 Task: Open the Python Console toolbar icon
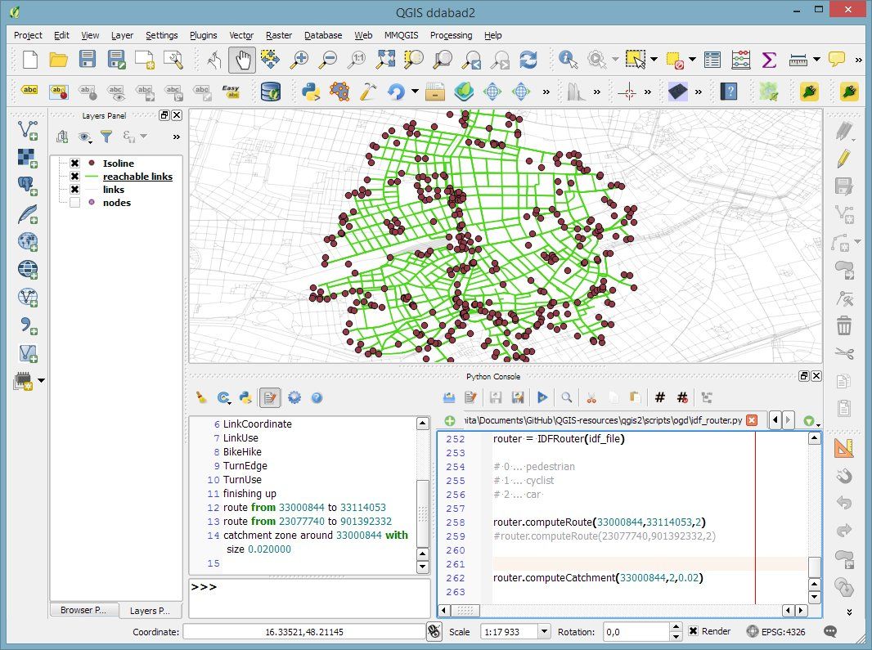pos(310,91)
